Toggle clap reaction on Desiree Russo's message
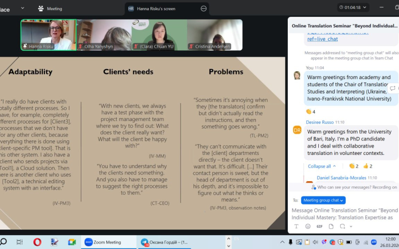The image size is (399, 249). tap(354, 166)
